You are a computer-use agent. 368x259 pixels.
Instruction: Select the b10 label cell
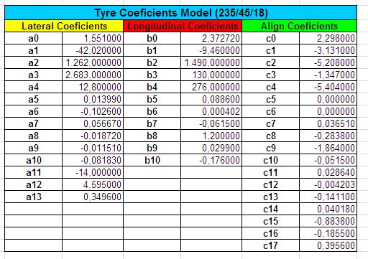pos(152,160)
